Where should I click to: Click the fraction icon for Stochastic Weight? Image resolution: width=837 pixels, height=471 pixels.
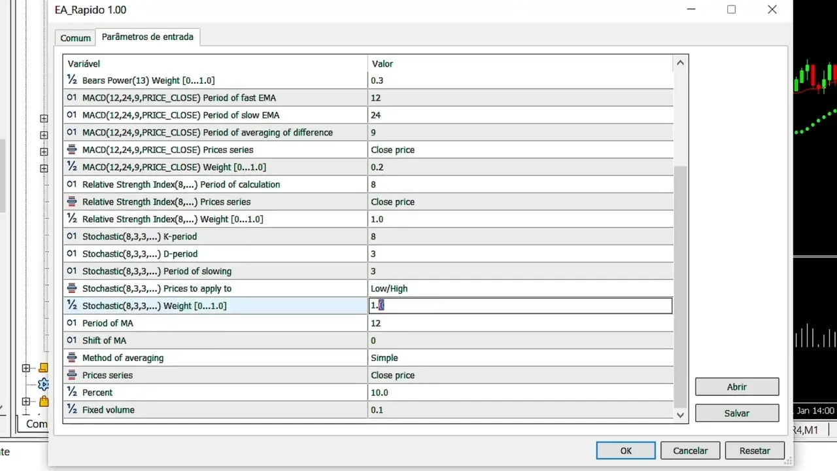[x=72, y=305]
